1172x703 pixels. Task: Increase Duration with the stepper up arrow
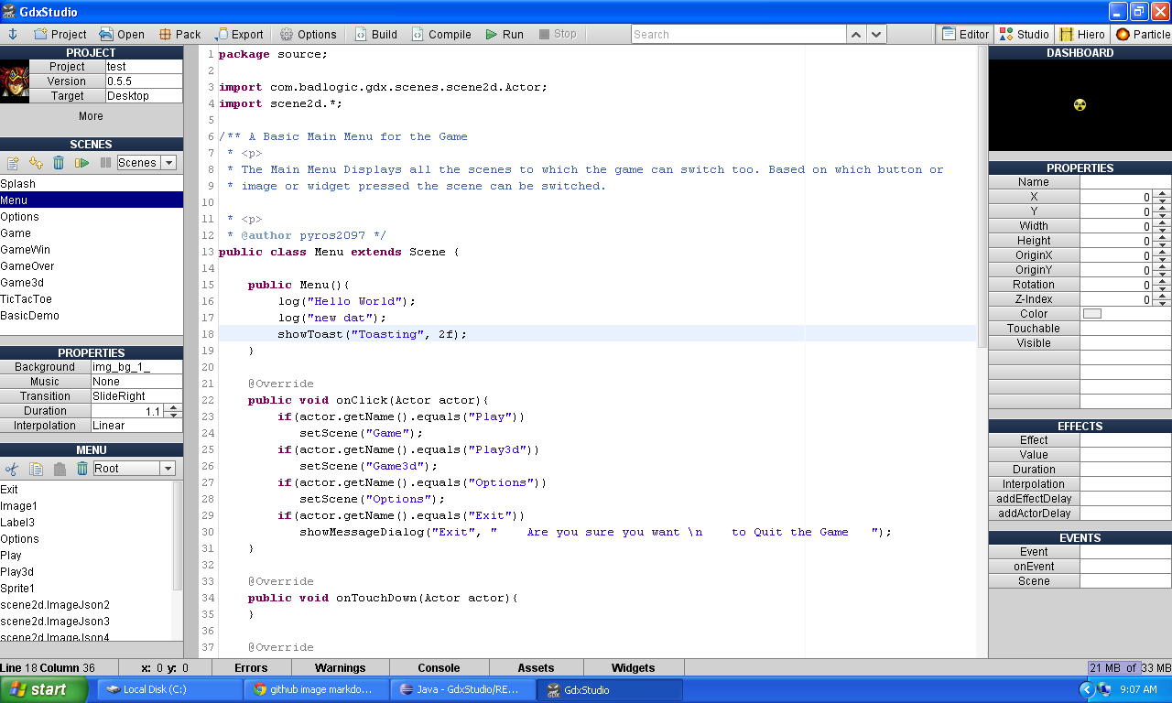coord(173,407)
